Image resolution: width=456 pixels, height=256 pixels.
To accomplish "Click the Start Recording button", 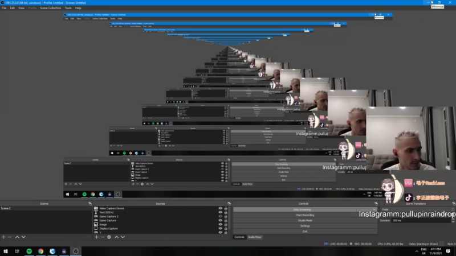I will (305, 215).
